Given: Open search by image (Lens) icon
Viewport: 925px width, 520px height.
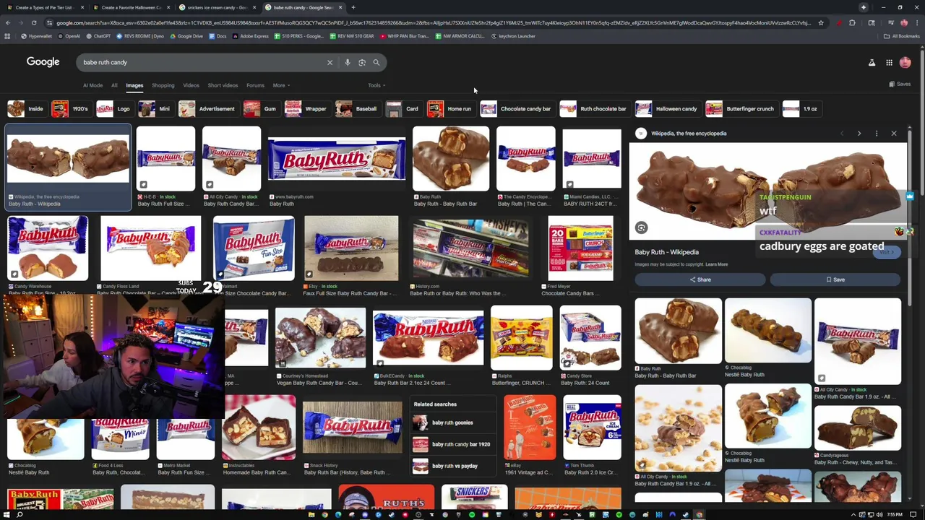Looking at the screenshot, I should pos(362,62).
